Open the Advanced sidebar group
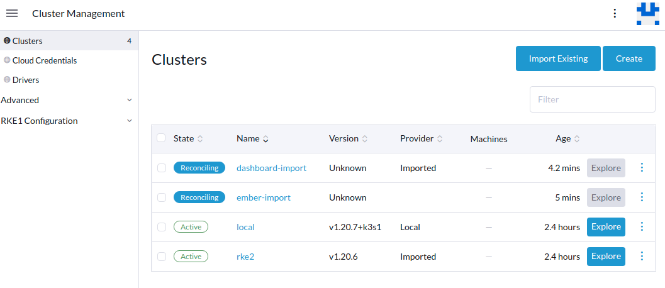This screenshot has height=288, width=665. point(68,100)
